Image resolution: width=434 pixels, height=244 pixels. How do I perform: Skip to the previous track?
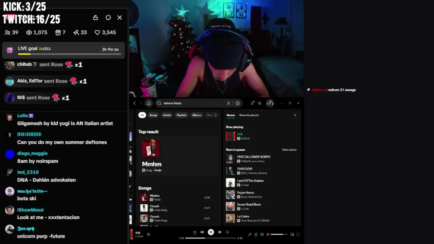(x=202, y=232)
